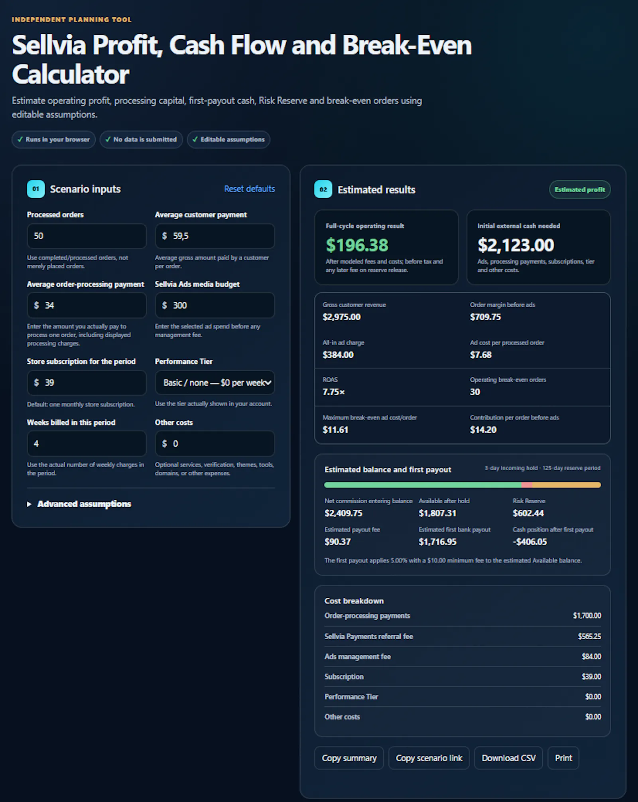Click the 3-day incoming hold reserve period note
The height and width of the screenshot is (802, 638).
tap(542, 468)
